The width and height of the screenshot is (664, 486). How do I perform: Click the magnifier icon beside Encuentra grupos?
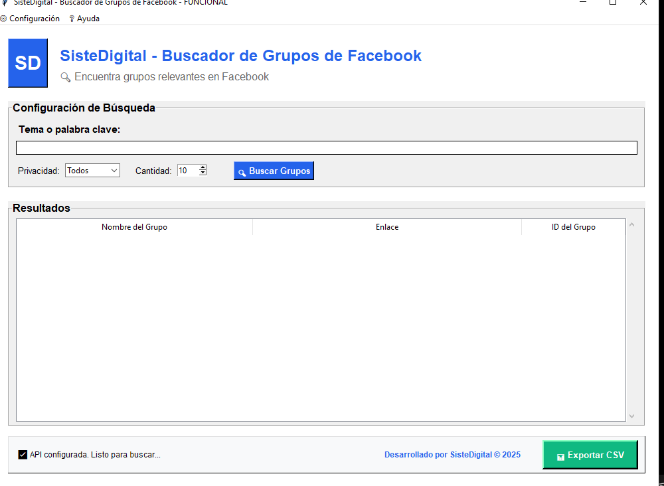(x=65, y=77)
